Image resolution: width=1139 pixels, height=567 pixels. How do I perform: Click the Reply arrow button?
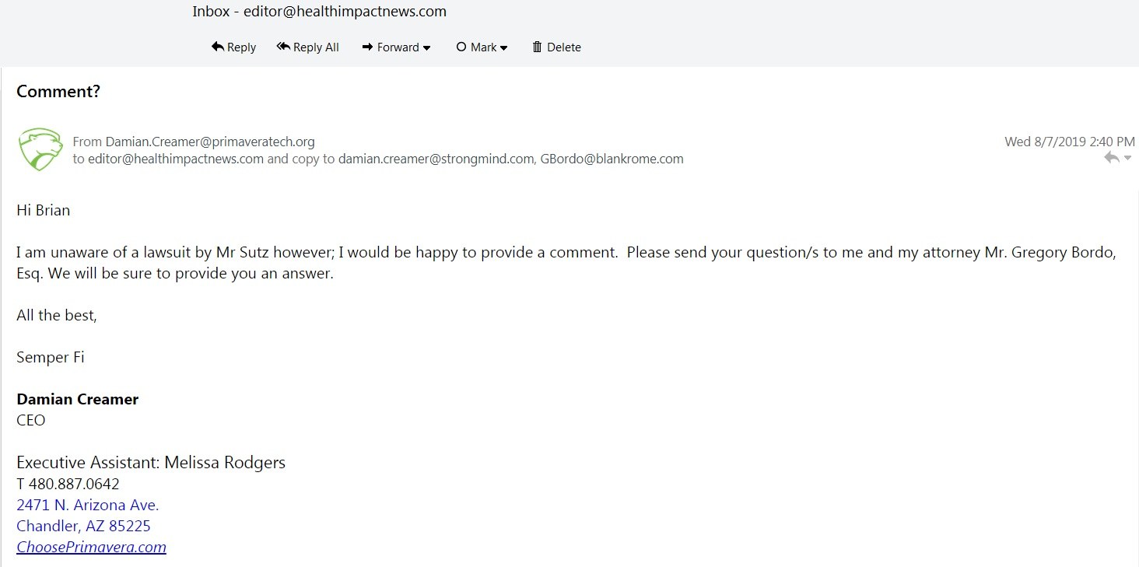(x=233, y=47)
